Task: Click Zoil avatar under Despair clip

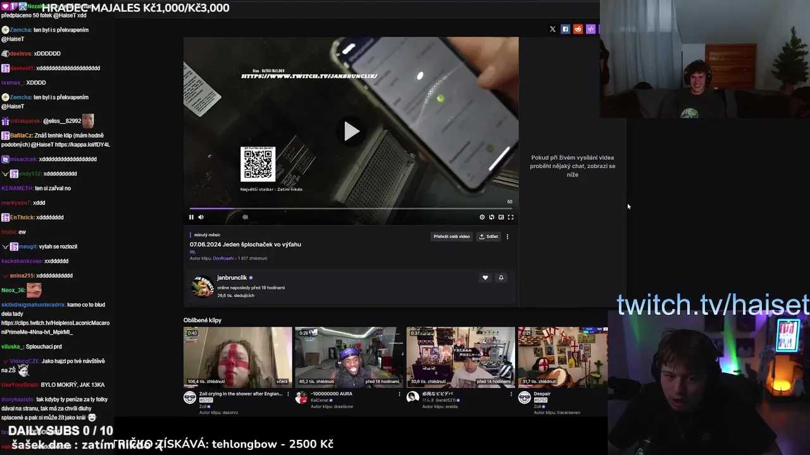Action: (x=524, y=397)
